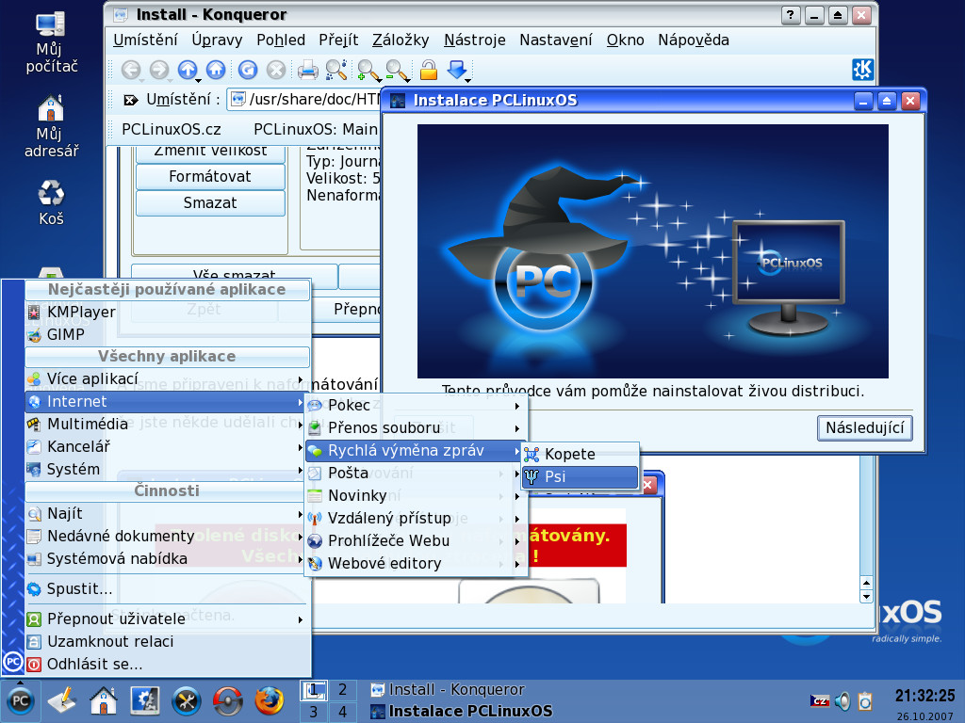Zoom out with the minus magnifier

point(397,70)
